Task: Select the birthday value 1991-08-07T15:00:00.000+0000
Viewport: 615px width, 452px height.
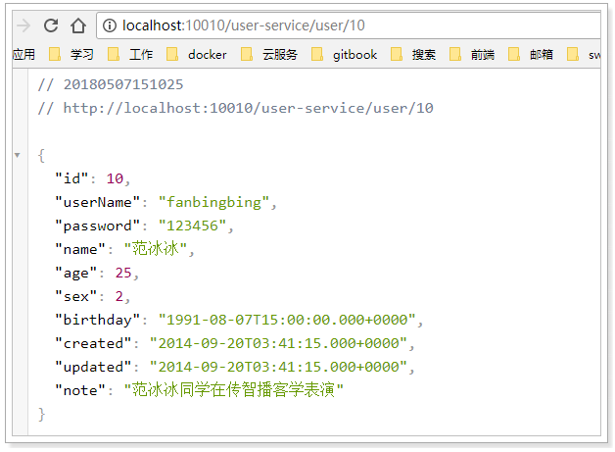Action: (x=287, y=320)
